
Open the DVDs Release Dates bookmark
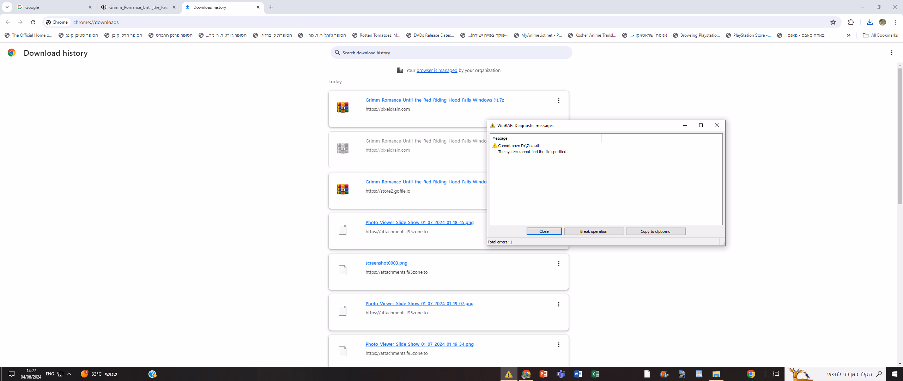pyautogui.click(x=430, y=35)
